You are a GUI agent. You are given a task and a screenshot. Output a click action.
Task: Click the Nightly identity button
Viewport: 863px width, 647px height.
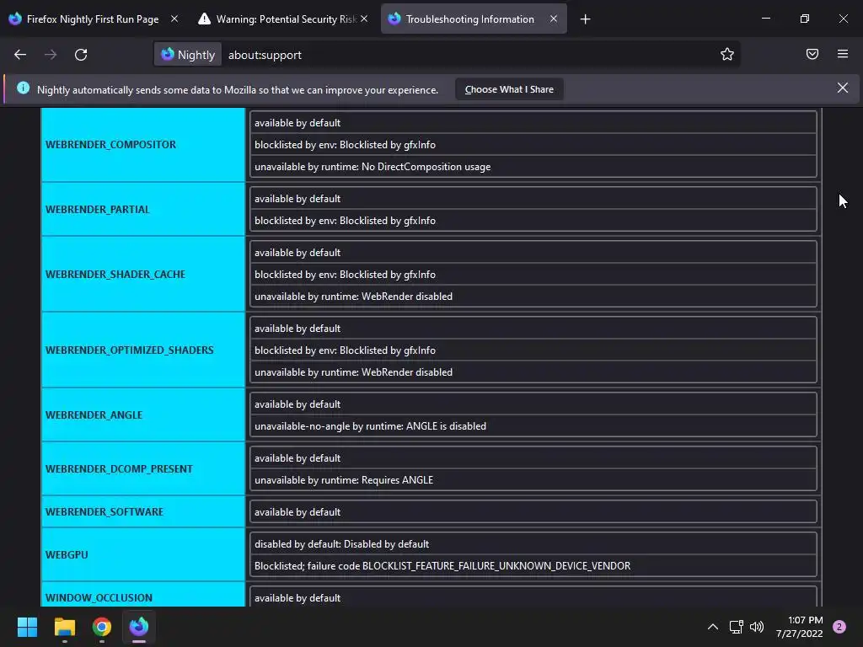coord(188,55)
